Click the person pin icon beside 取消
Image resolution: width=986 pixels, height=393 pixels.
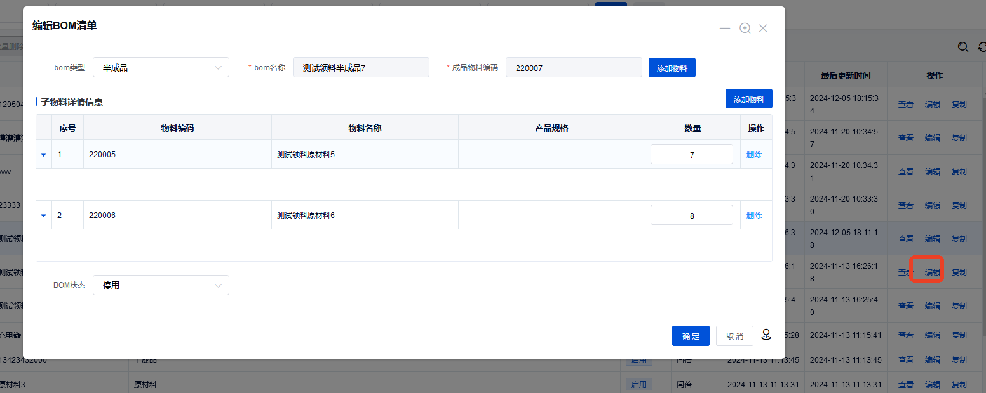point(766,335)
